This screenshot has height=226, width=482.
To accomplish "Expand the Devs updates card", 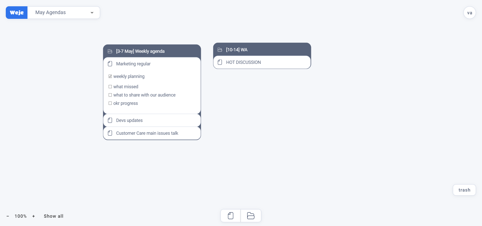I will pos(129,120).
